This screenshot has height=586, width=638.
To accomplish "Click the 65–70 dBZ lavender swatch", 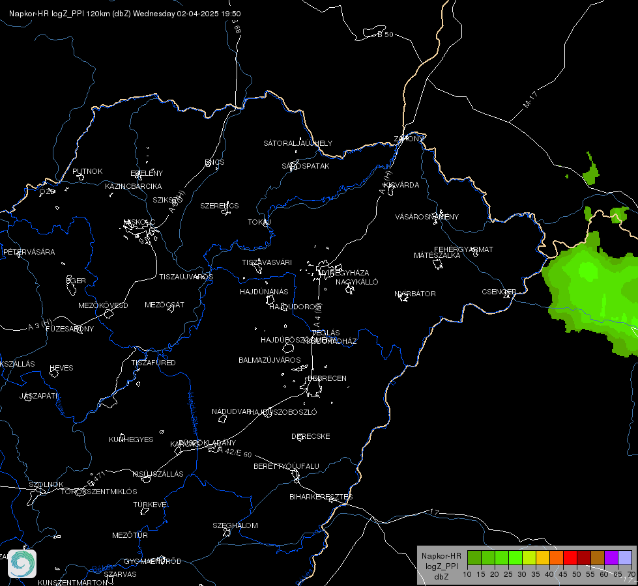I will [x=625, y=557].
